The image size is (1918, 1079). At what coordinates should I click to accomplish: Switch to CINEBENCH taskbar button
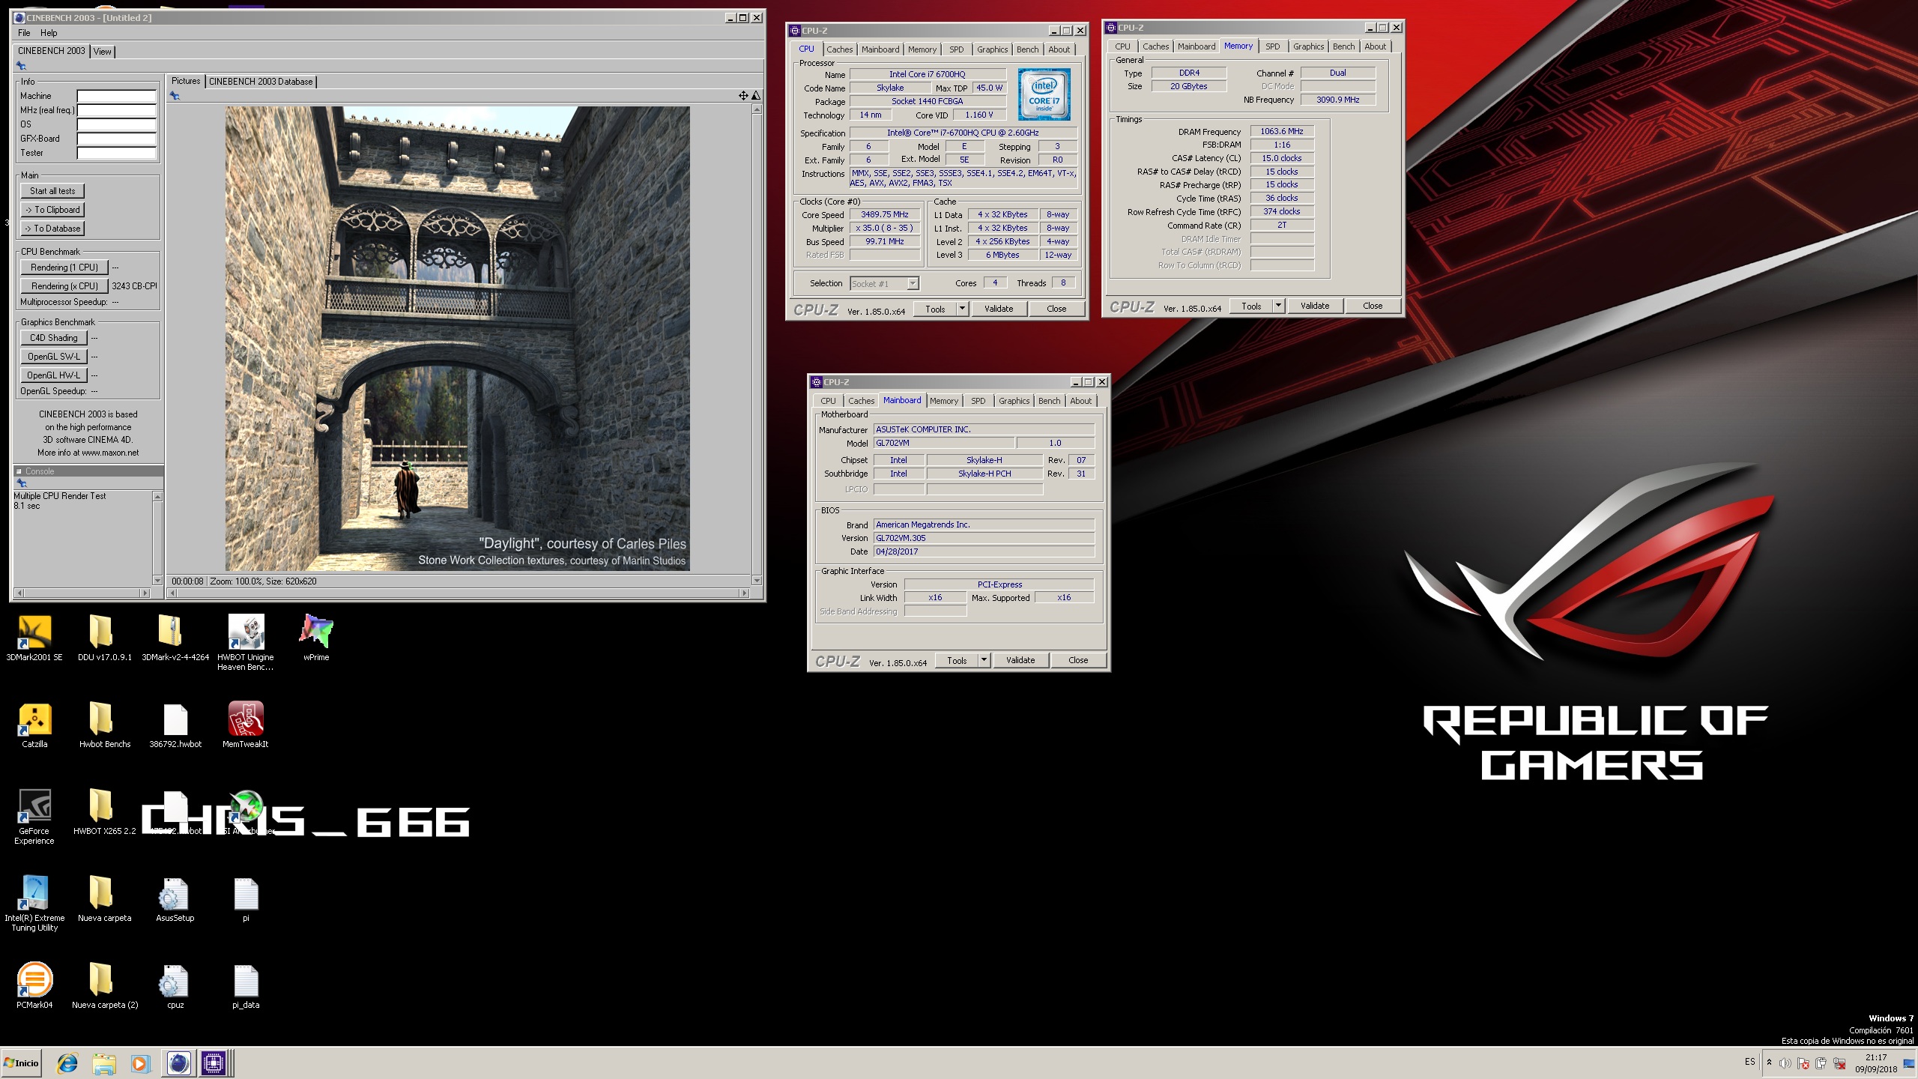click(x=178, y=1063)
